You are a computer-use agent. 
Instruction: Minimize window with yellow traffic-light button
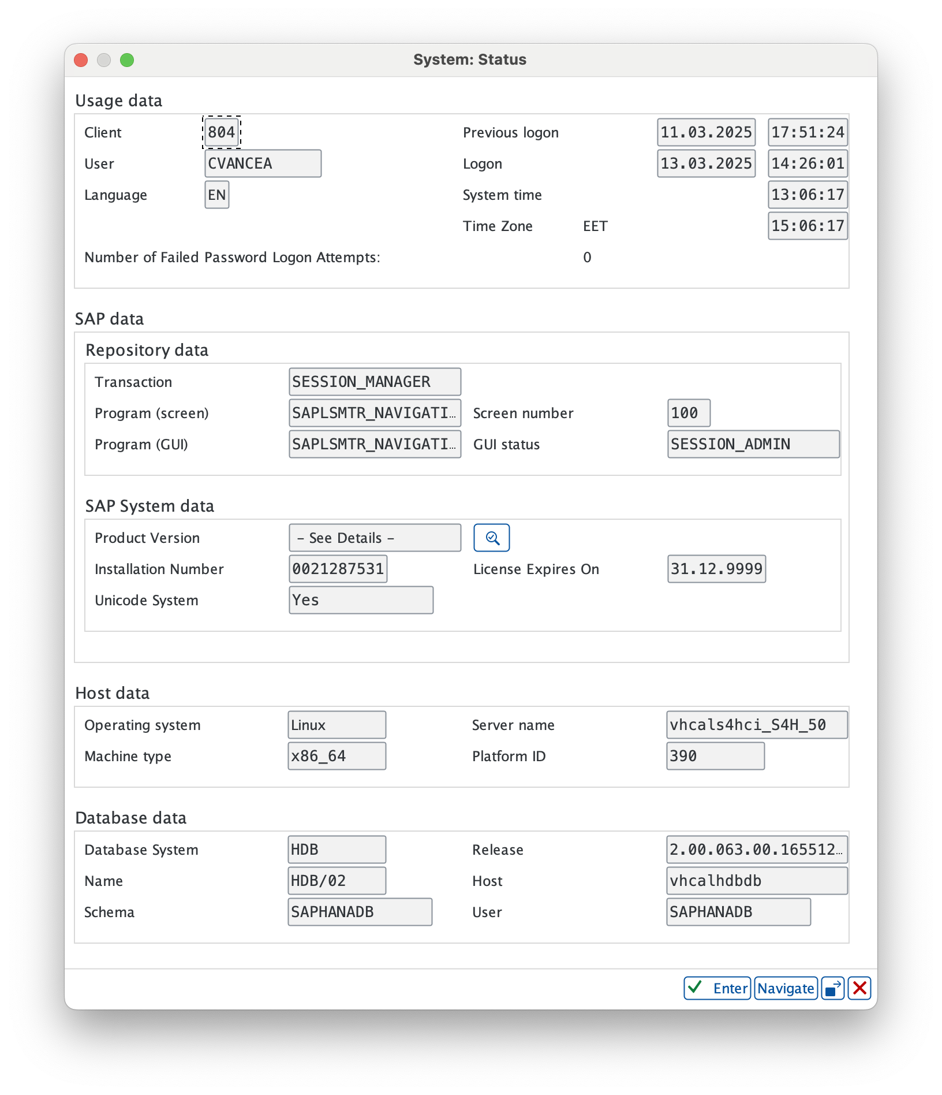[x=104, y=59]
